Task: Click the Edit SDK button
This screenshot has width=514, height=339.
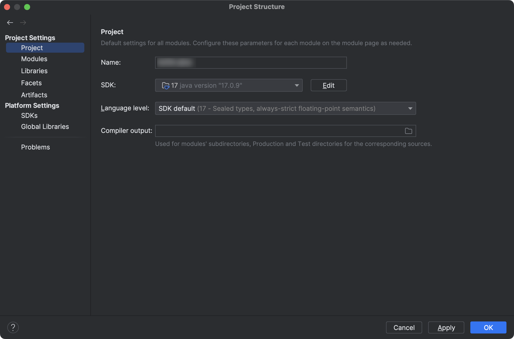Action: click(x=329, y=86)
